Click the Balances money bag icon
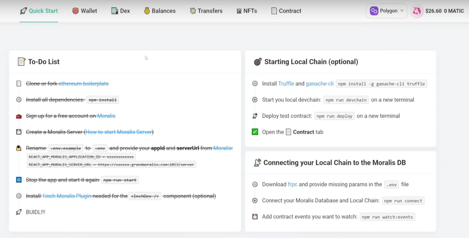 coord(147,11)
